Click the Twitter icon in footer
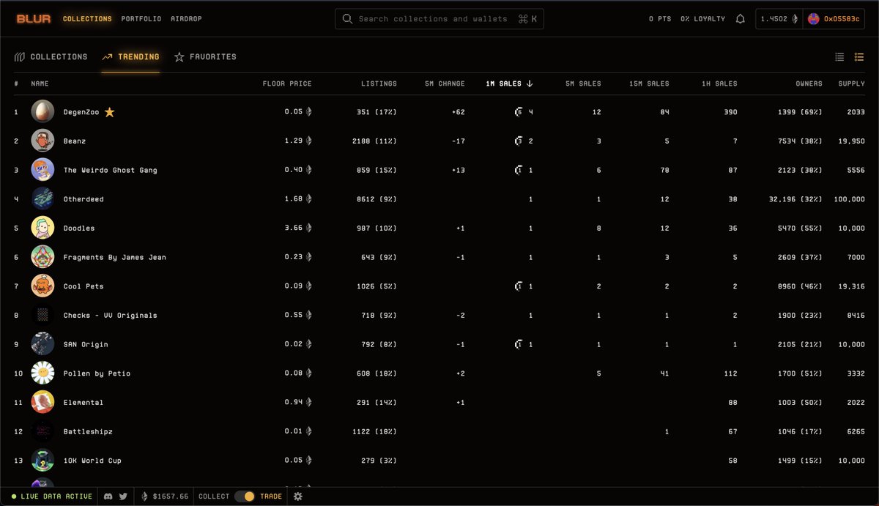 (x=123, y=496)
